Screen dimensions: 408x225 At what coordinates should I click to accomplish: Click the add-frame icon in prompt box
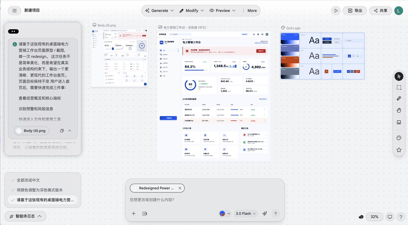point(145,214)
